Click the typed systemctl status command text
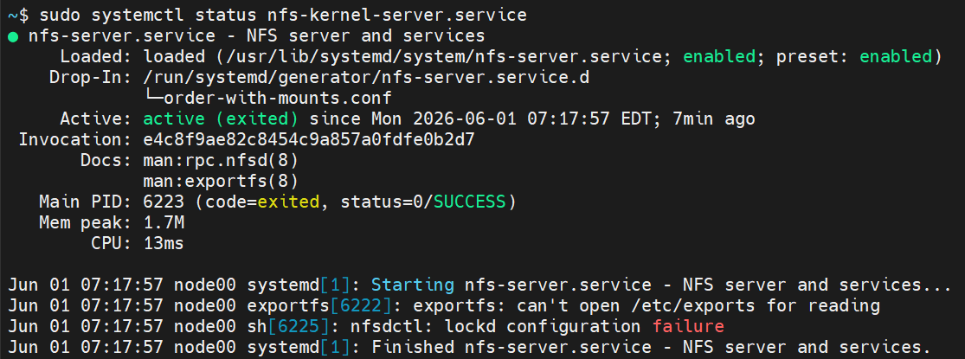Viewport: 965px width, 359px height. pyautogui.click(x=283, y=14)
